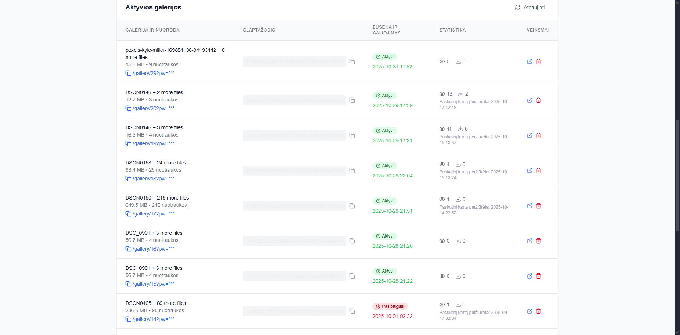The height and width of the screenshot is (335, 680).
Task: Refresh galleries using the Atnaujinti icon
Action: tap(518, 7)
